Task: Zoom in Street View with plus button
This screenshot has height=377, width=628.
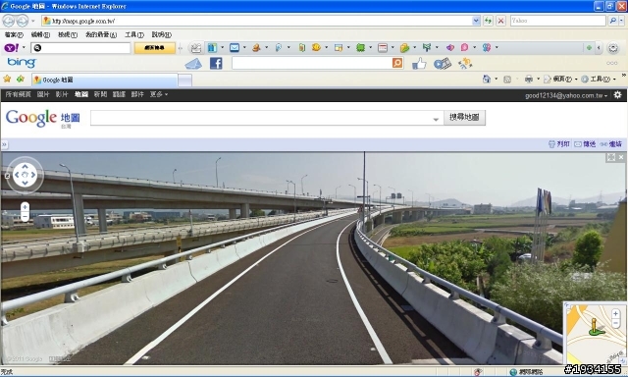Action: pyautogui.click(x=25, y=207)
